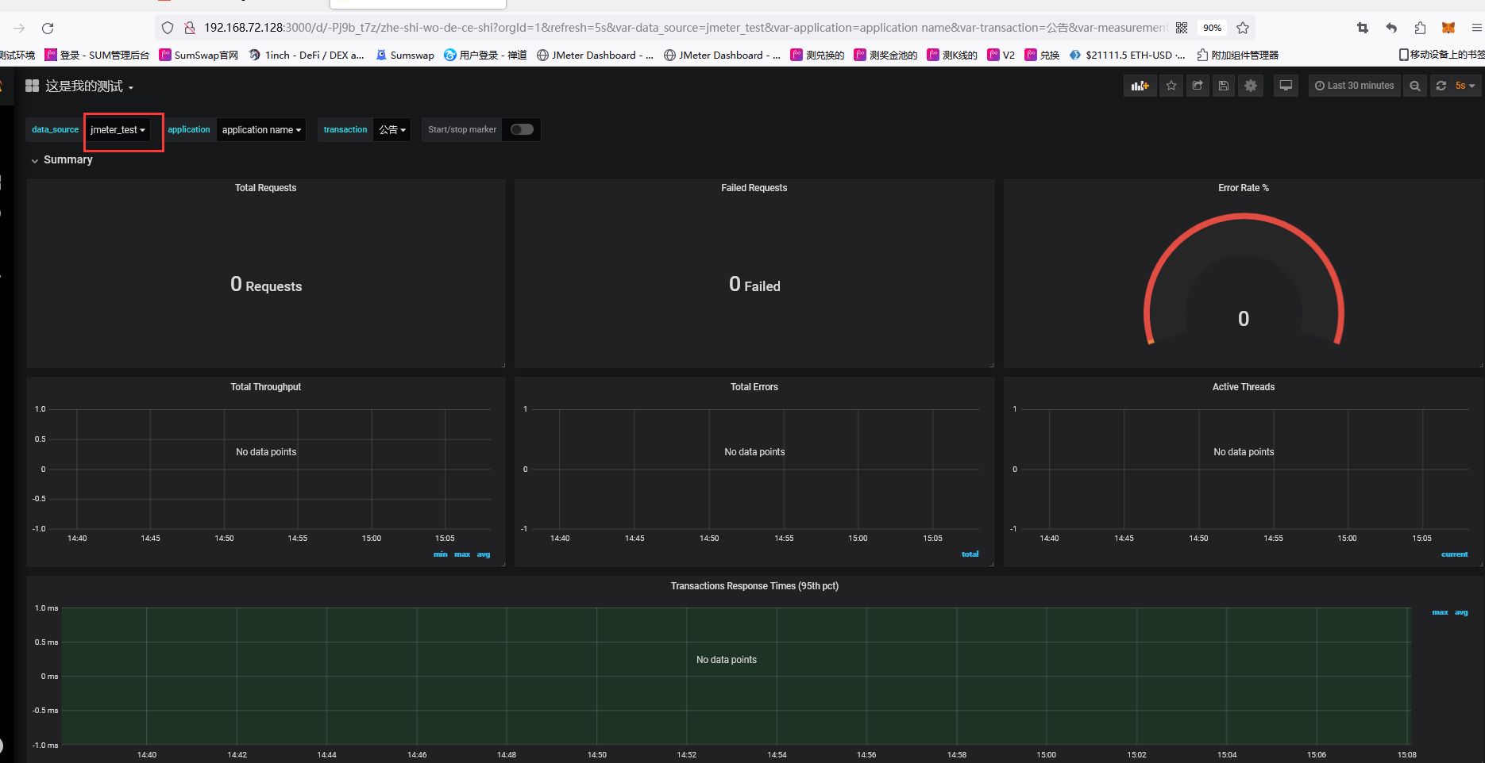
Task: Open the 用户登录 - 禅道 bookmark
Action: (x=485, y=55)
